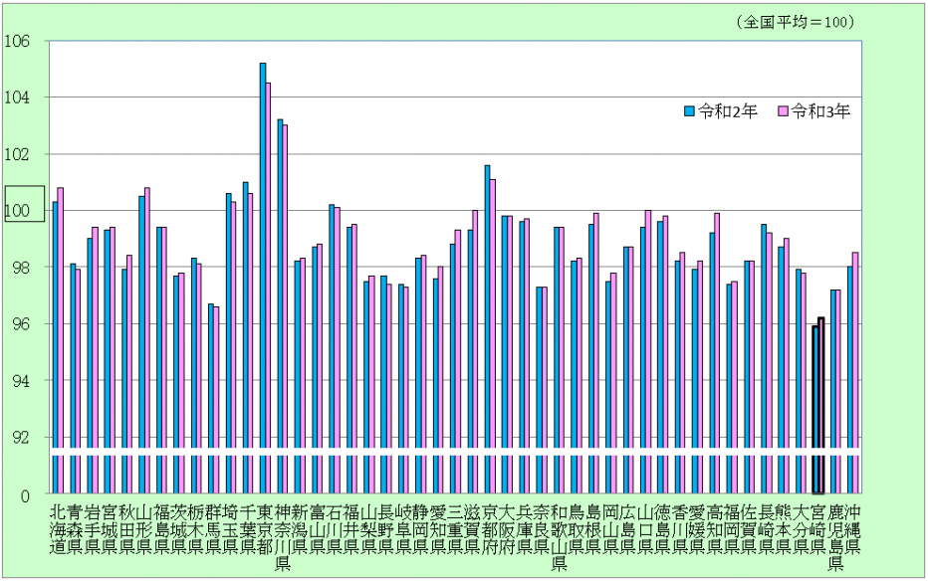928x581 pixels.
Task: Select the 埼玉県 axis label
Action: (x=230, y=529)
